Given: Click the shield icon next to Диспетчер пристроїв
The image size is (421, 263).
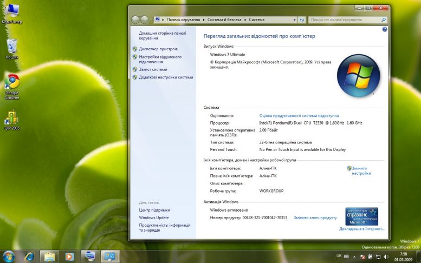Looking at the screenshot, I should coord(135,49).
